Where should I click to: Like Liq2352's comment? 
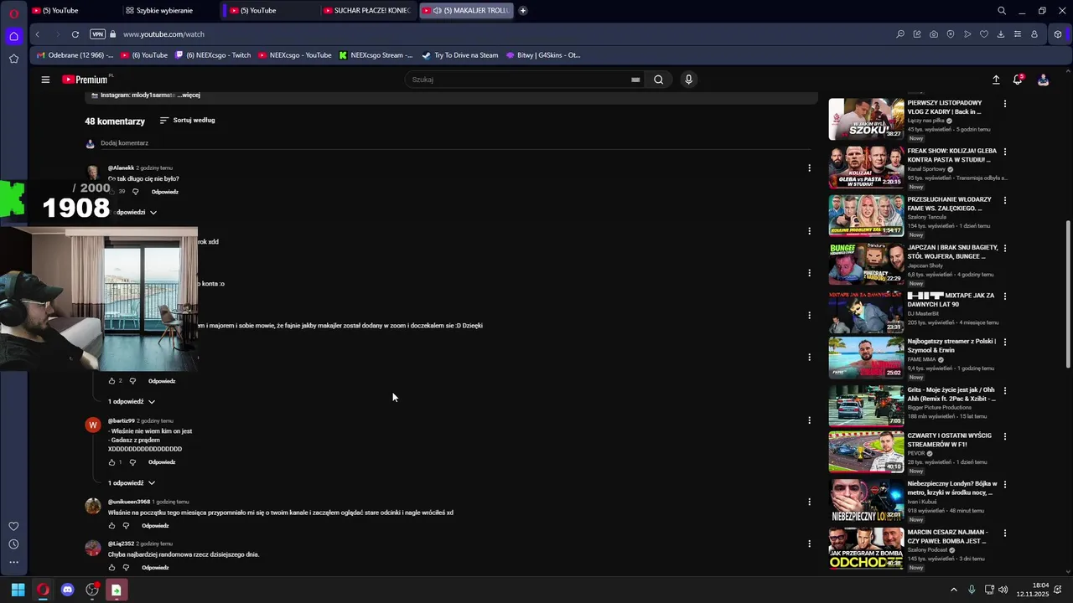click(111, 568)
